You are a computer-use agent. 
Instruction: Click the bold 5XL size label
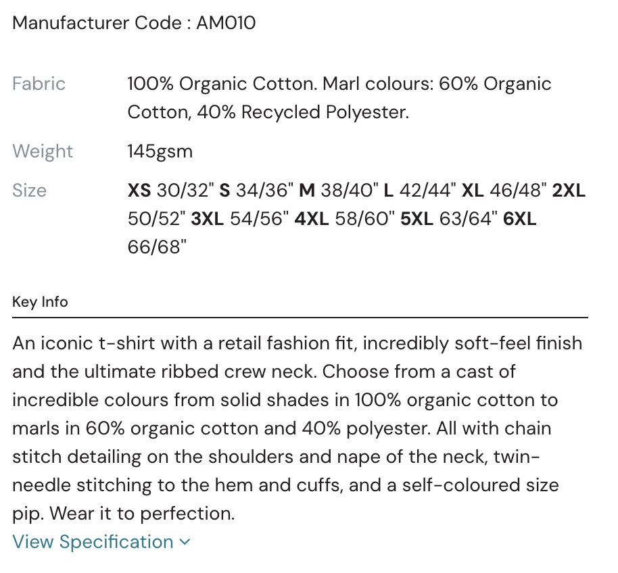[x=417, y=219]
